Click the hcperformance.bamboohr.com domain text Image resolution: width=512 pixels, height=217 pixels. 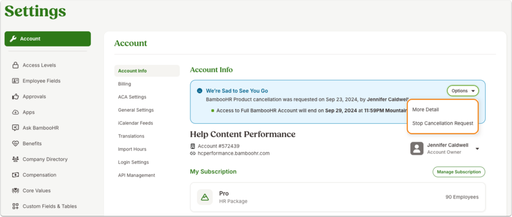tap(234, 153)
